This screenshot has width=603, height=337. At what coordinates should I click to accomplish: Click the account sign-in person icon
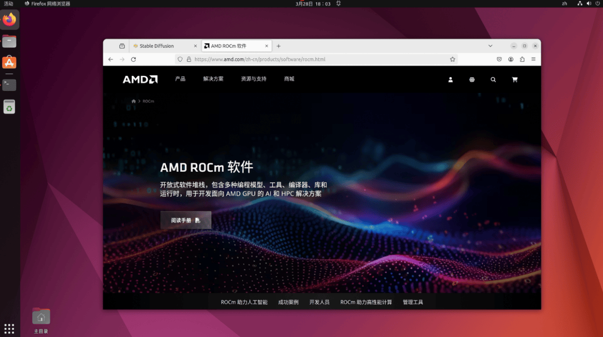(x=450, y=79)
